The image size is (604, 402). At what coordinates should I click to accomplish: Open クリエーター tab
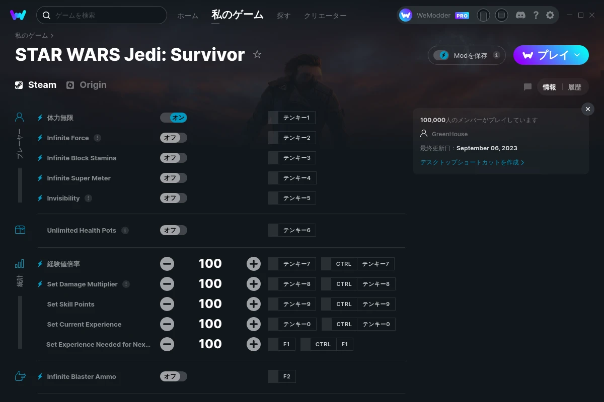pos(325,16)
